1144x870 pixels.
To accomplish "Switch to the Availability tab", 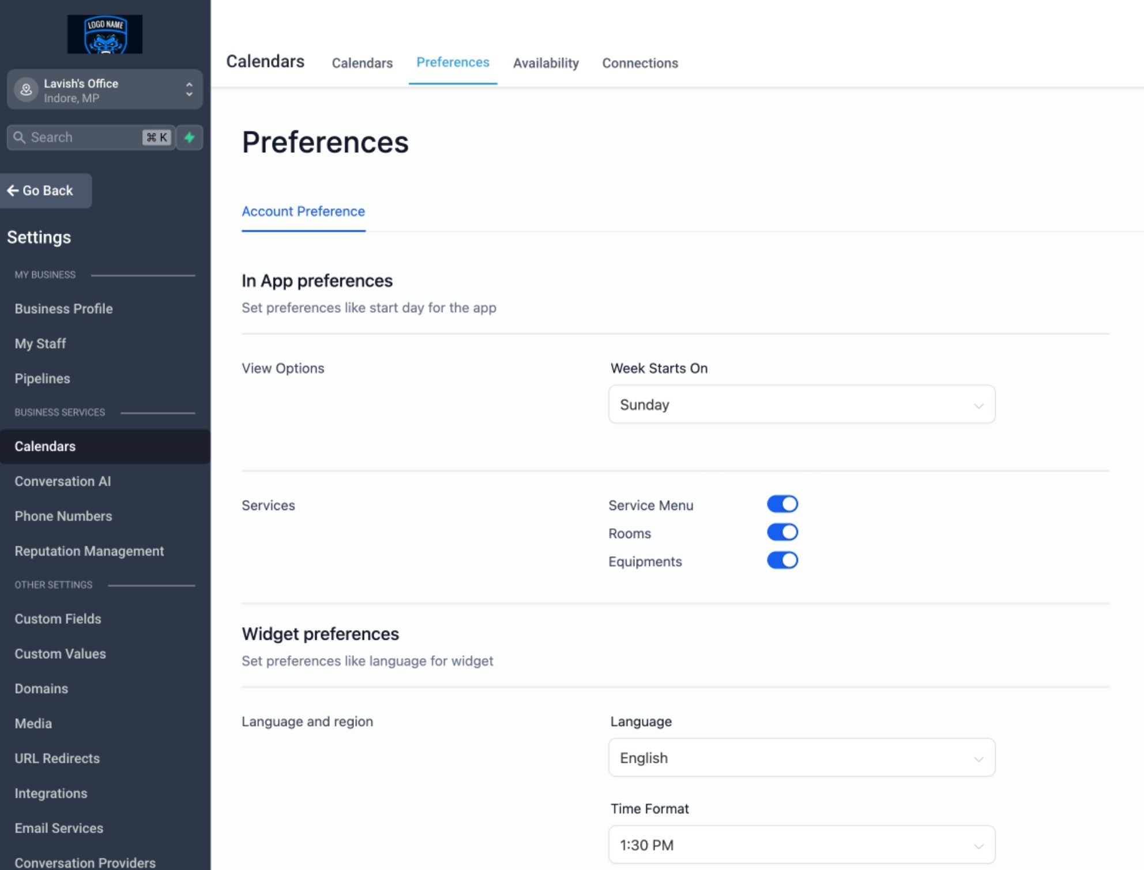I will (x=545, y=63).
